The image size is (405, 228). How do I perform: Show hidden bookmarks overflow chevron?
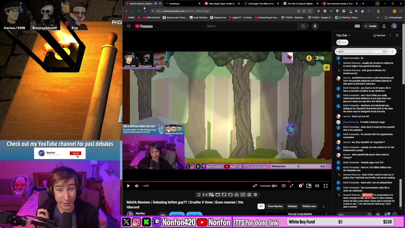tap(378, 17)
